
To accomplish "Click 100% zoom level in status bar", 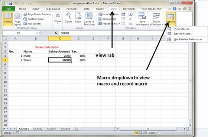I will point(152,133).
